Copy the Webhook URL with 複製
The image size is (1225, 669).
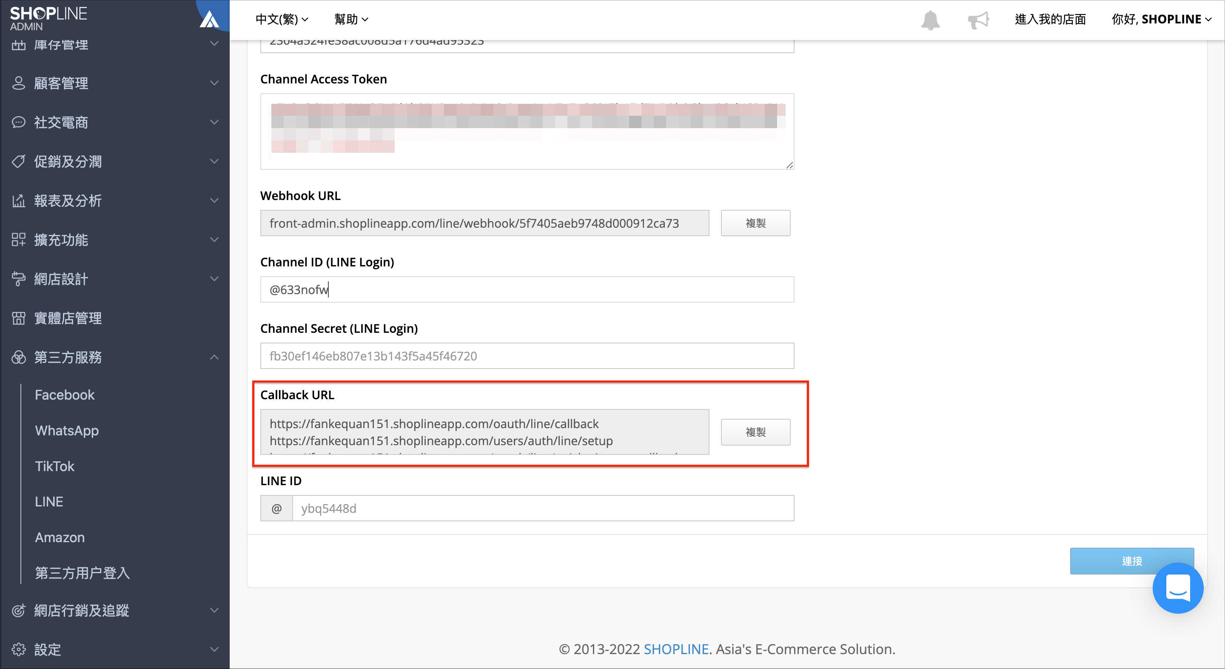click(756, 223)
